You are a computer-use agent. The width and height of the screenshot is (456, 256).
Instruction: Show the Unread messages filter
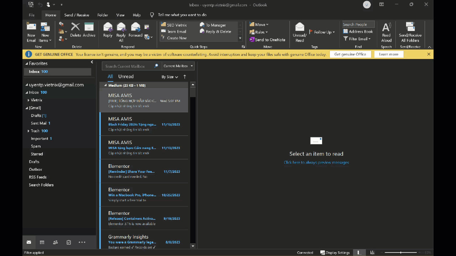pos(126,76)
